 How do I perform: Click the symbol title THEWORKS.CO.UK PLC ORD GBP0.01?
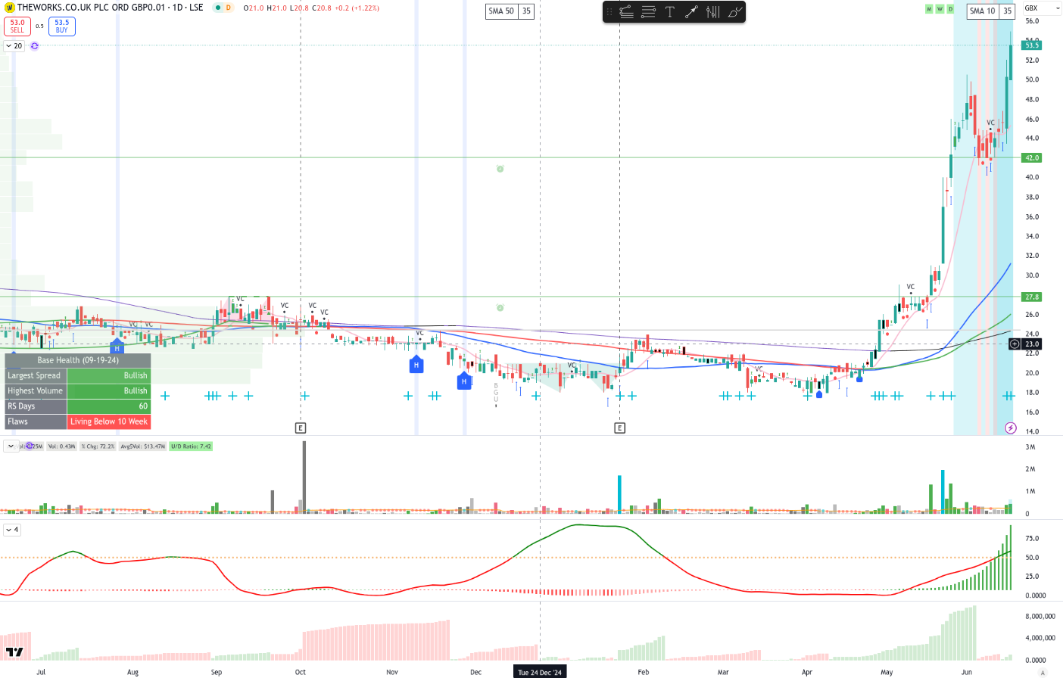91,8
